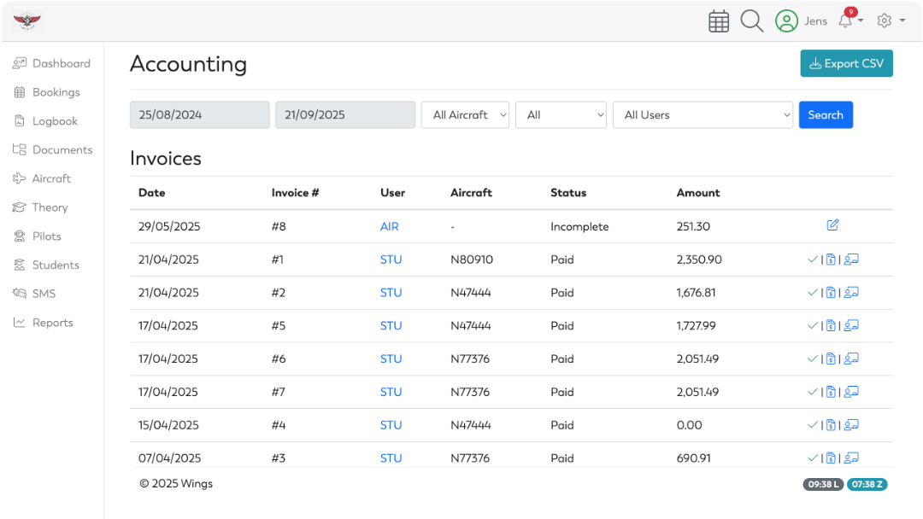Screen dimensions: 923x519
Task: Open Logbook from the sidebar
Action: tap(55, 121)
